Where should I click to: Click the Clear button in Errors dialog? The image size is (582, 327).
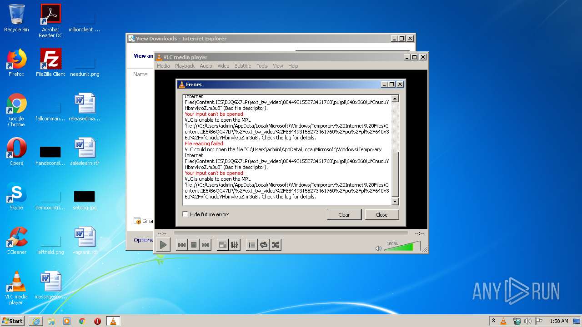(x=344, y=215)
